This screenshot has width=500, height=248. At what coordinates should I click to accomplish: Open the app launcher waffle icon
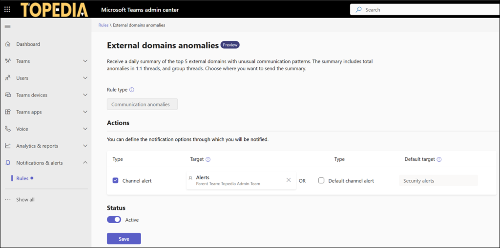point(7,9)
